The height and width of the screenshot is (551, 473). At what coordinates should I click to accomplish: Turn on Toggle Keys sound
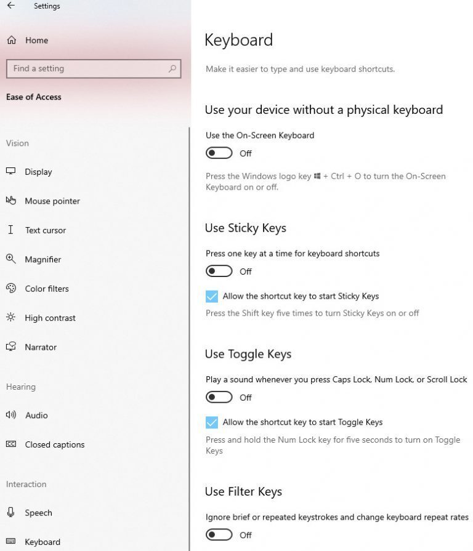point(219,396)
